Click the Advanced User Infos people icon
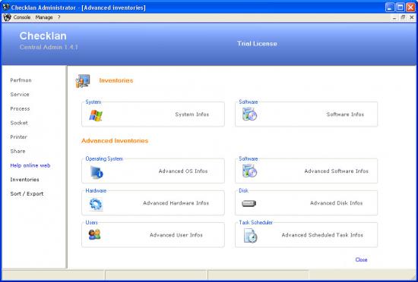 click(x=95, y=234)
